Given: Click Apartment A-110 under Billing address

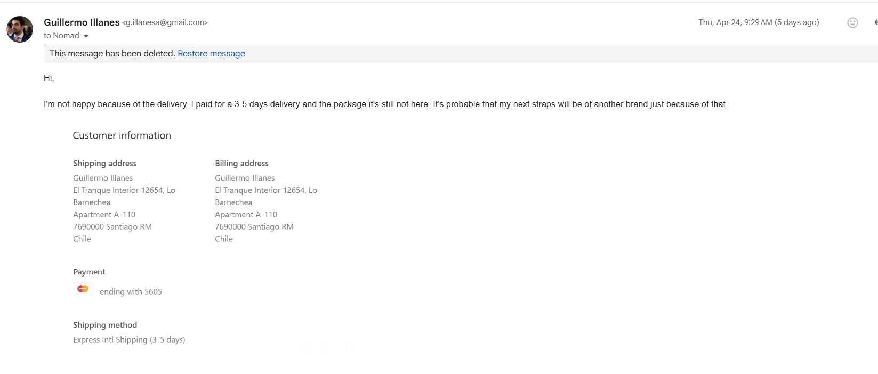Looking at the screenshot, I should coord(246,215).
